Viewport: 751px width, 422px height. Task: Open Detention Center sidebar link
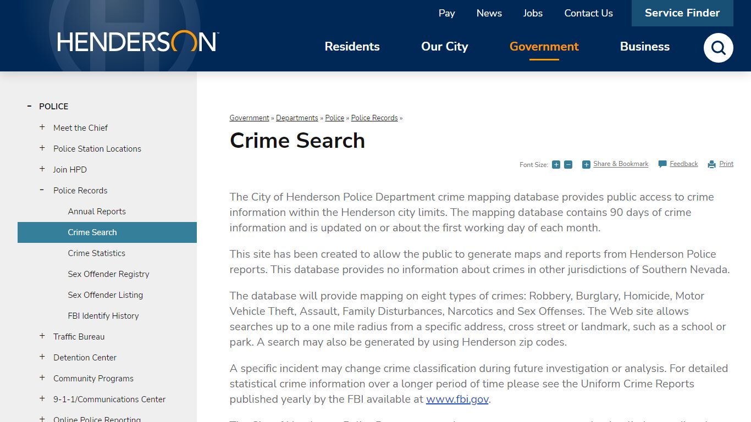tap(85, 358)
